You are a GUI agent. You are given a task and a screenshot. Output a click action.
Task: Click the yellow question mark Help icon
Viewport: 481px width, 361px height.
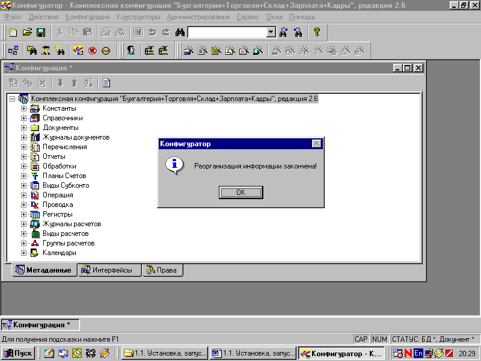(x=317, y=32)
